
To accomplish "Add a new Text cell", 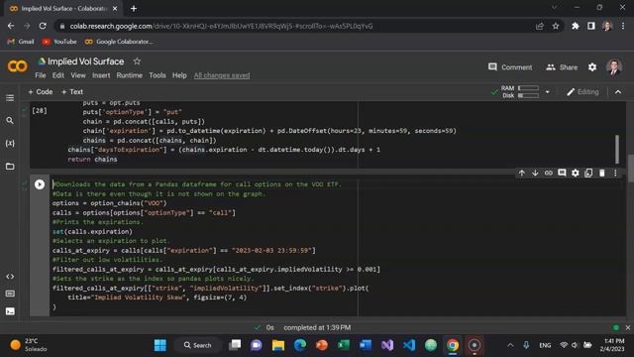I will point(72,92).
